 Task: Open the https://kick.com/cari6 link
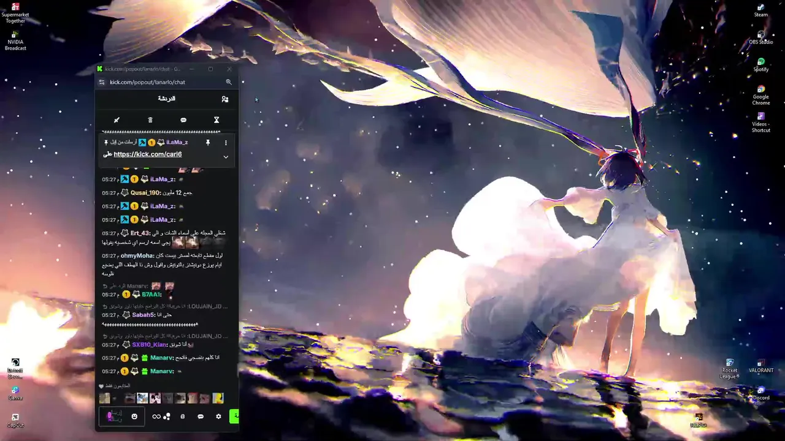pos(148,154)
